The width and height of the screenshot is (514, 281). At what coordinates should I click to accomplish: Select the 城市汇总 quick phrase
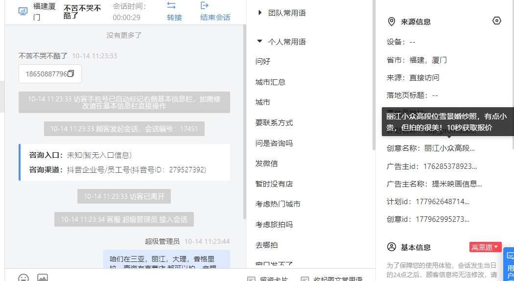pos(270,82)
